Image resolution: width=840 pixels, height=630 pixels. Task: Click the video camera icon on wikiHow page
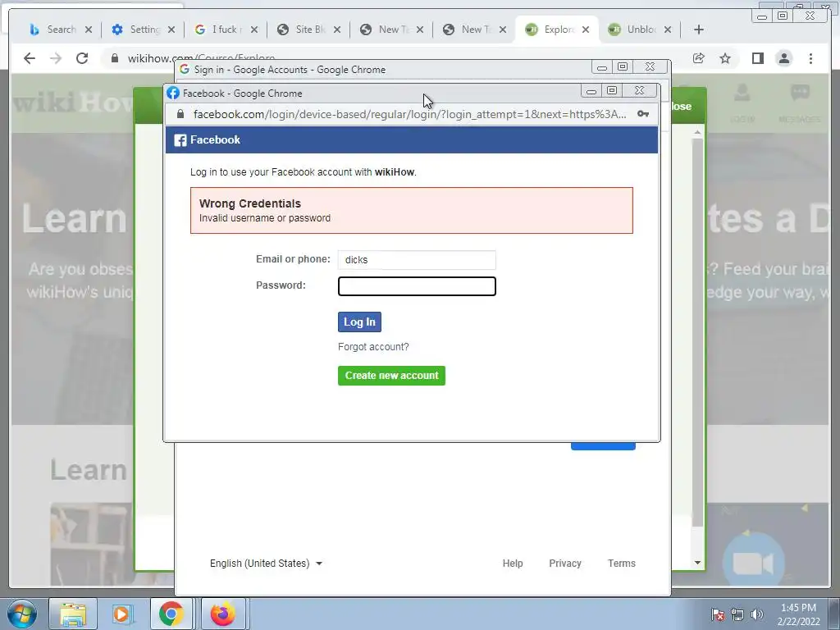tap(753, 564)
